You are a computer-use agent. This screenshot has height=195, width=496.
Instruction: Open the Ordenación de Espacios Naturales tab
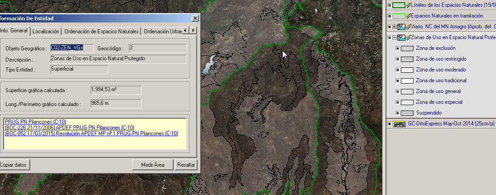(101, 31)
